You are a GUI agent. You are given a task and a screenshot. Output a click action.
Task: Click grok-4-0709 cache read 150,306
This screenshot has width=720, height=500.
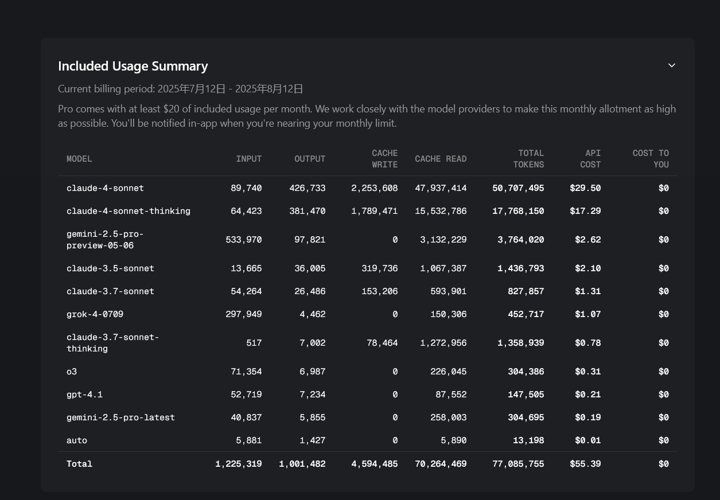pyautogui.click(x=449, y=314)
